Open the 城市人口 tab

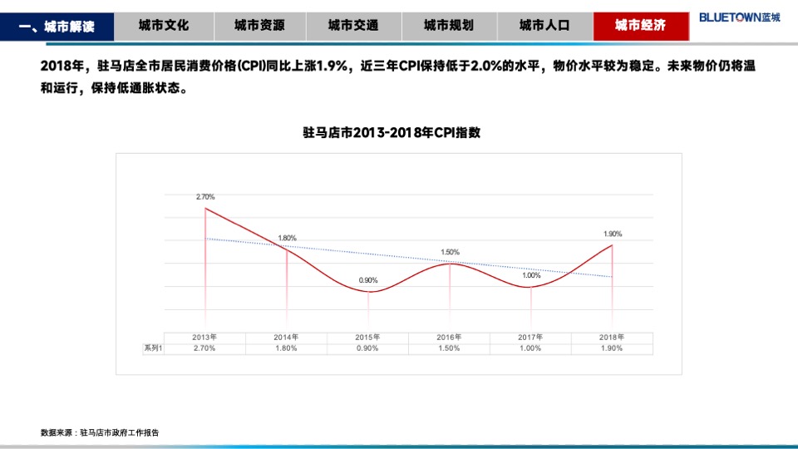point(544,26)
